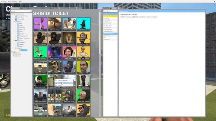Image resolution: width=216 pixels, height=121 pixels.
Task: Choose the Skibidi Toilet Cop with police cap
Action: coord(55,53)
